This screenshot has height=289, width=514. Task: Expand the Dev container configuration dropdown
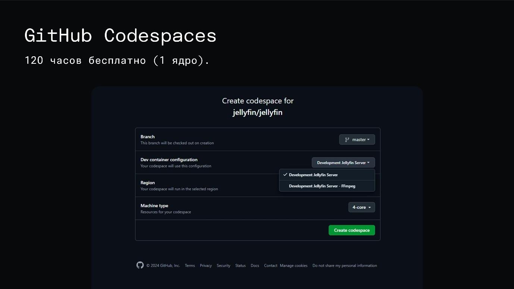tap(343, 163)
